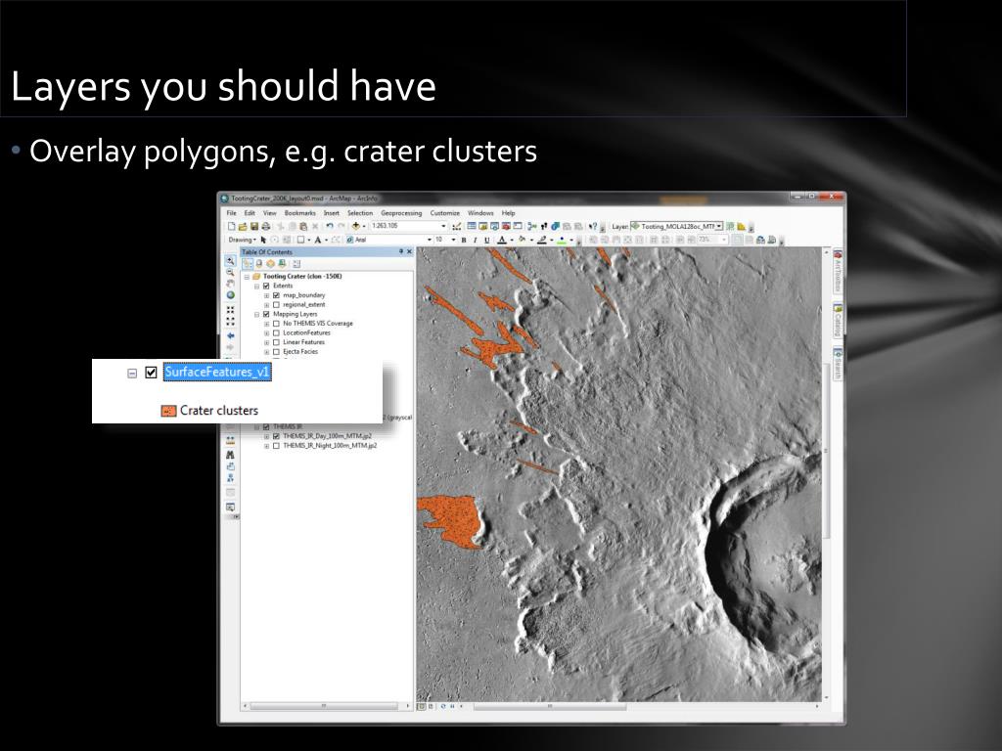Click the Full Extent globe icon
The image size is (1002, 751).
[230, 295]
